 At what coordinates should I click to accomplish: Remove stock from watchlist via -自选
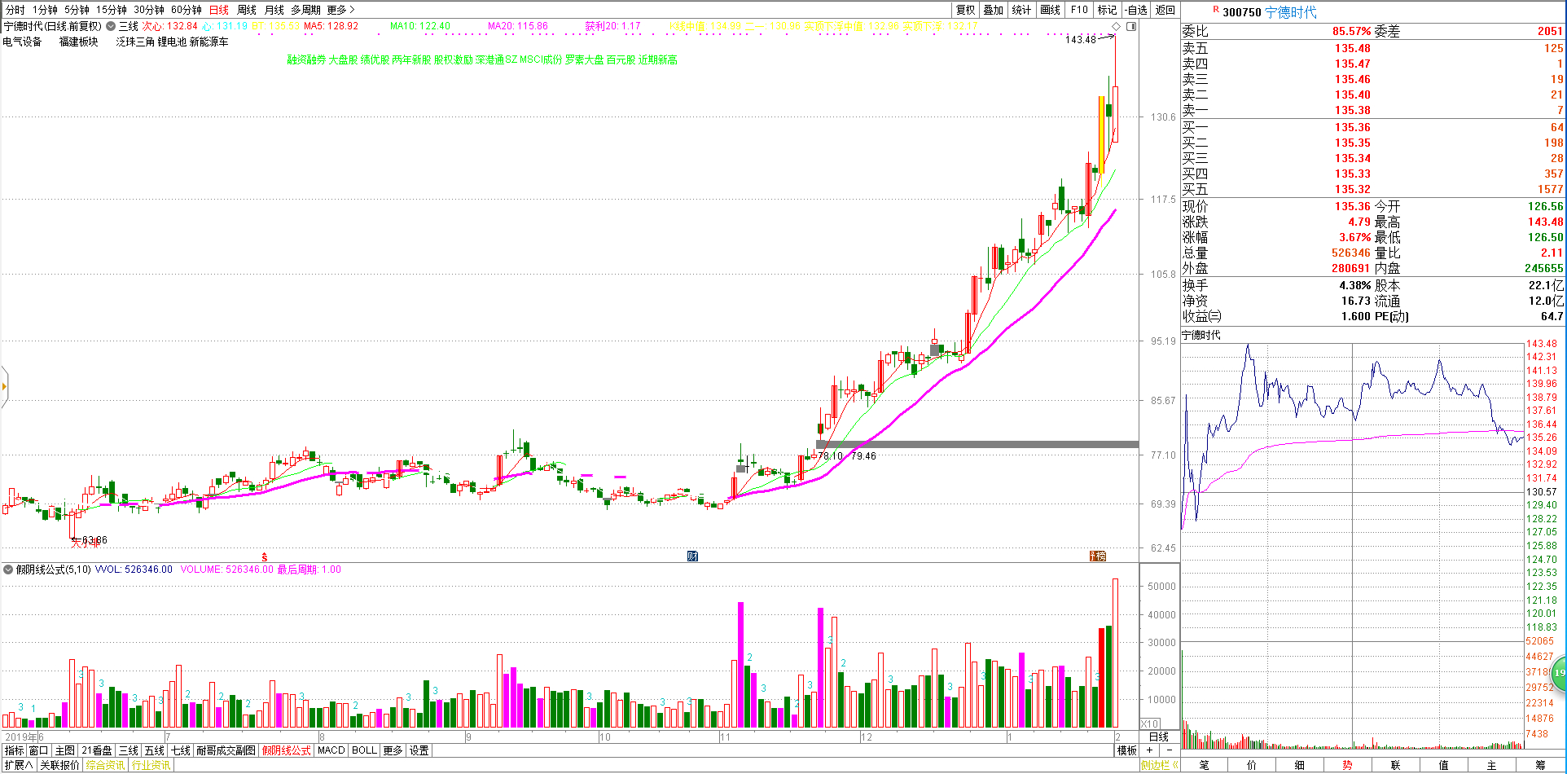point(1136,10)
